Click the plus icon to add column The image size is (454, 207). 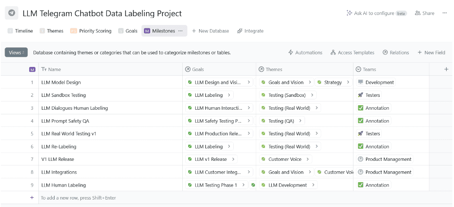pyautogui.click(x=446, y=69)
